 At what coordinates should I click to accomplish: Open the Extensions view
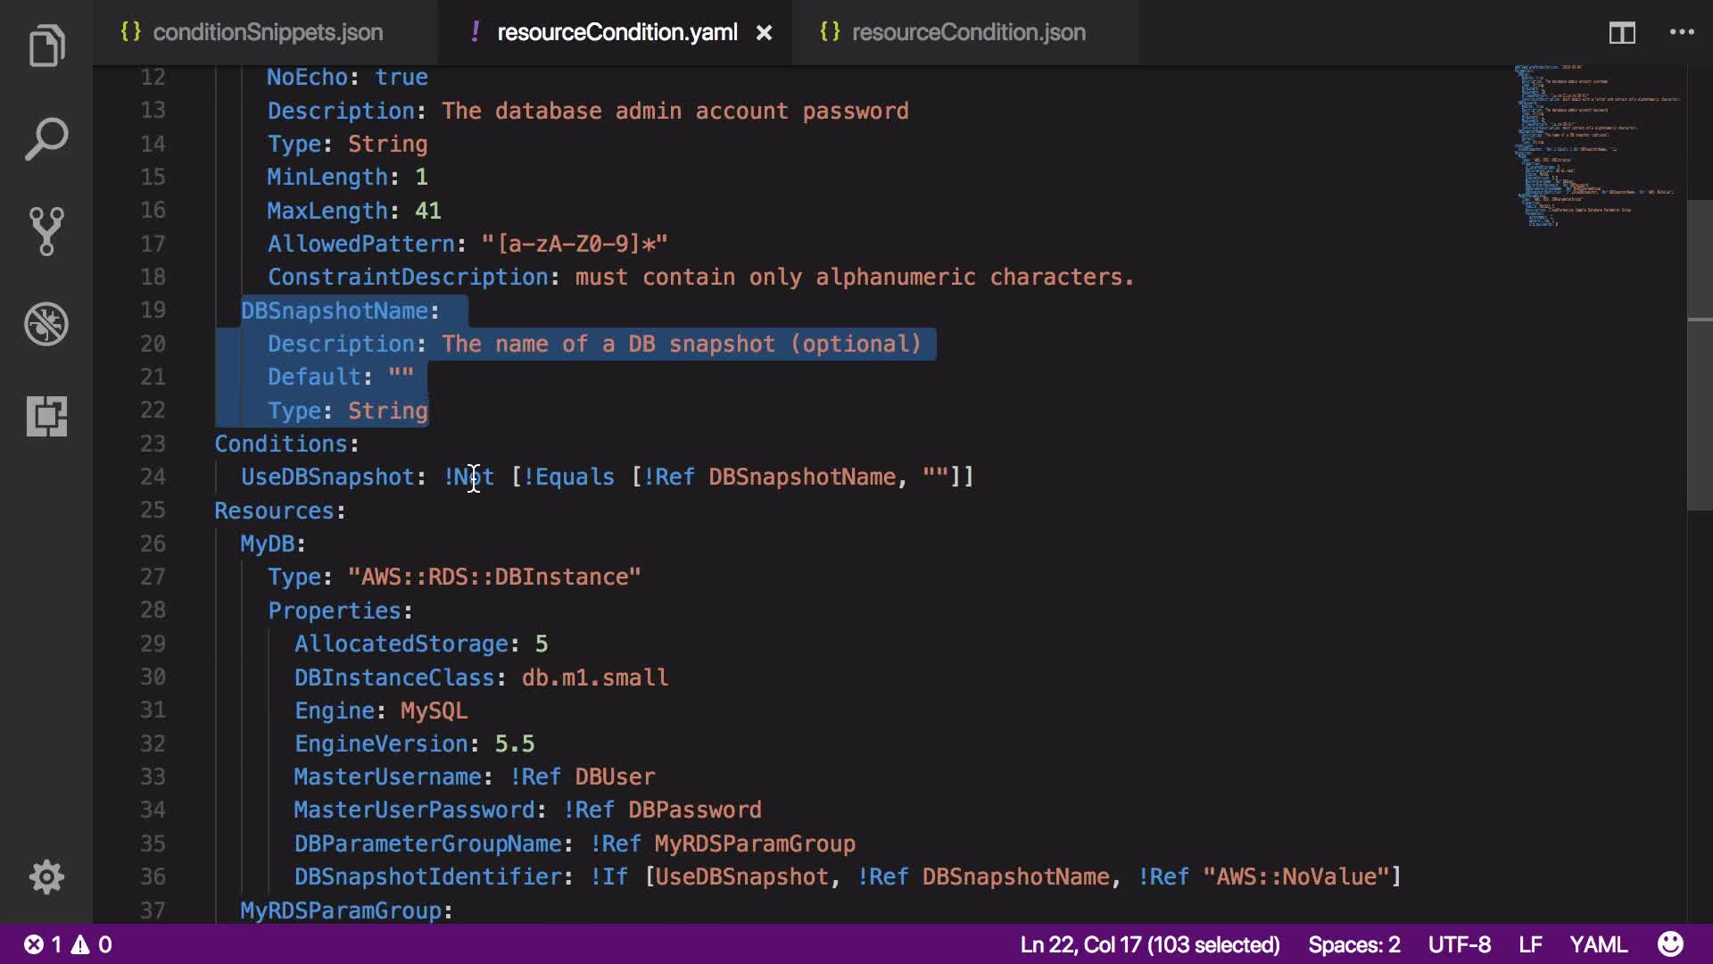[46, 416]
